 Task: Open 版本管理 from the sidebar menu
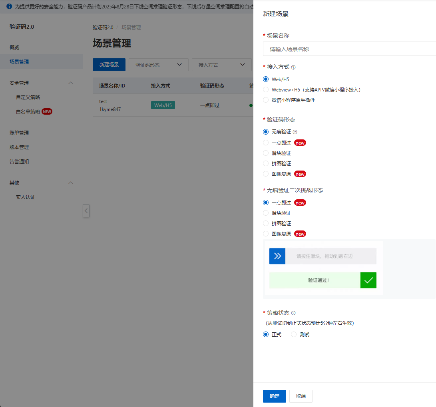pyautogui.click(x=18, y=147)
